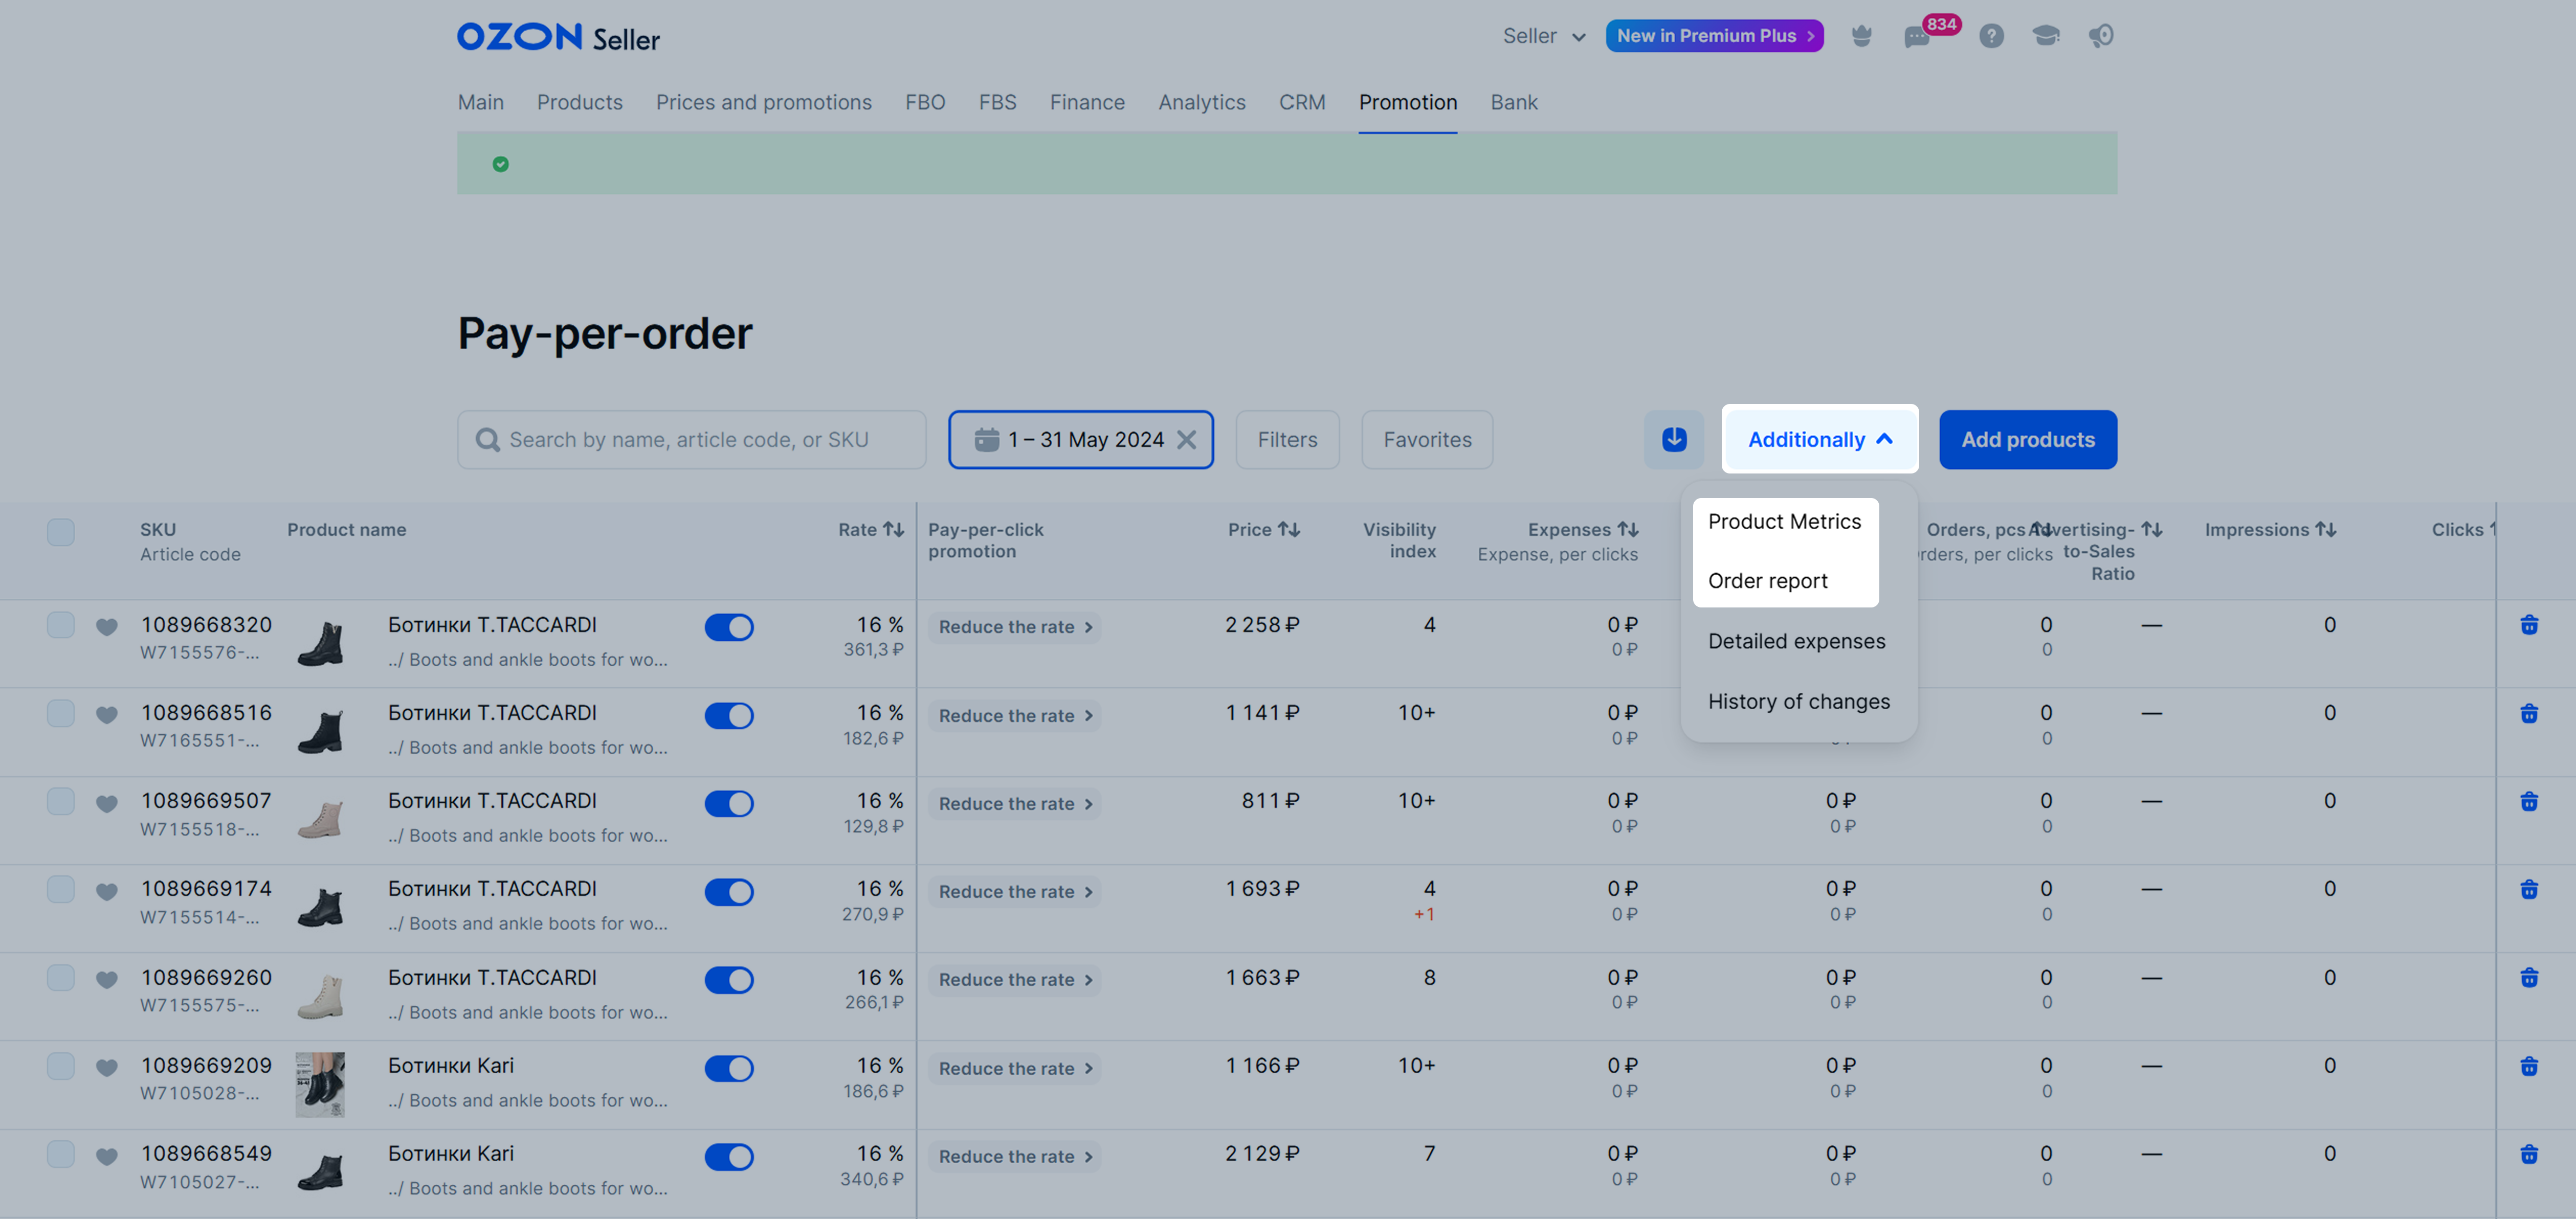Toggle promotion switch for SKU 1089668549
2576x1219 pixels.
click(x=729, y=1156)
